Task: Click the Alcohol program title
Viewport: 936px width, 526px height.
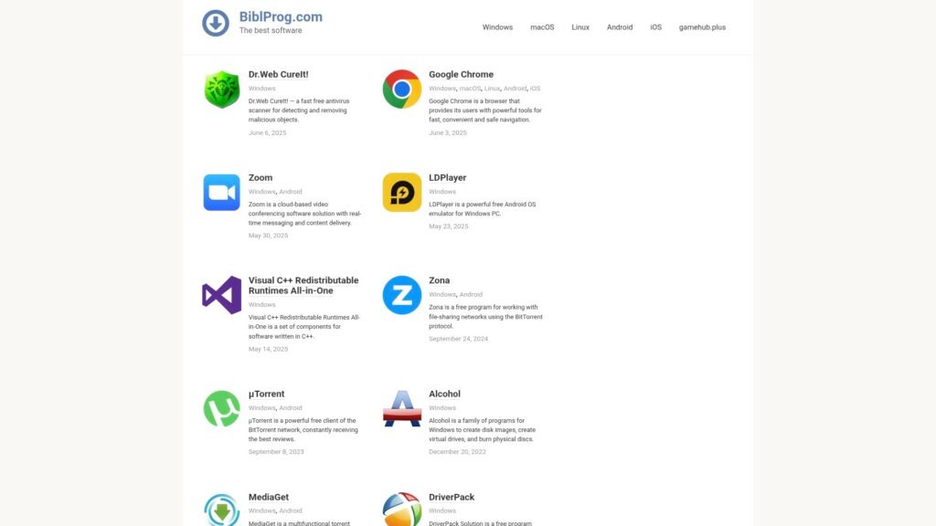Action: [x=444, y=394]
